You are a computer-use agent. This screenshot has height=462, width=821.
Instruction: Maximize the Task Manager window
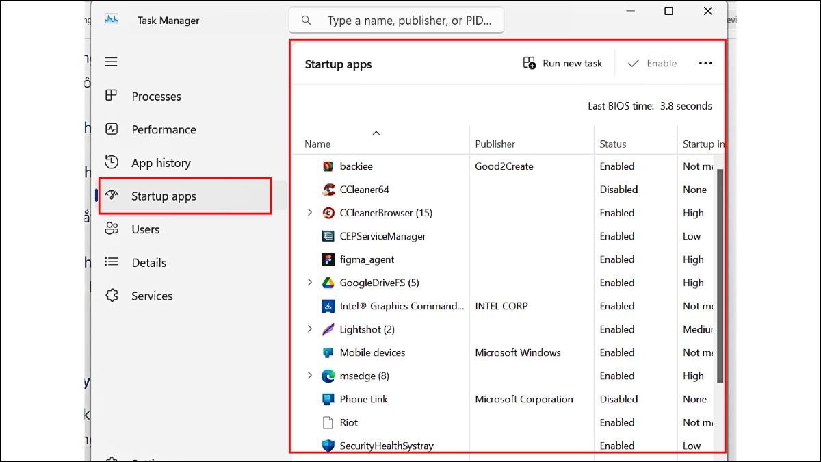pos(668,10)
